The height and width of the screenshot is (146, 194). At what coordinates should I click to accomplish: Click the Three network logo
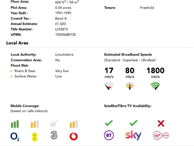click(x=54, y=136)
